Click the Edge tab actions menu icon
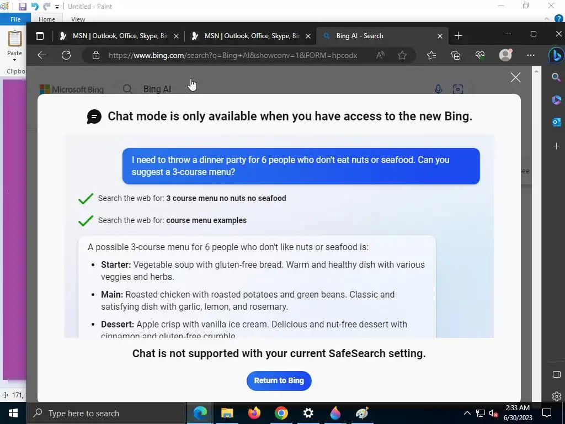This screenshot has width=565, height=424. pyautogui.click(x=40, y=36)
